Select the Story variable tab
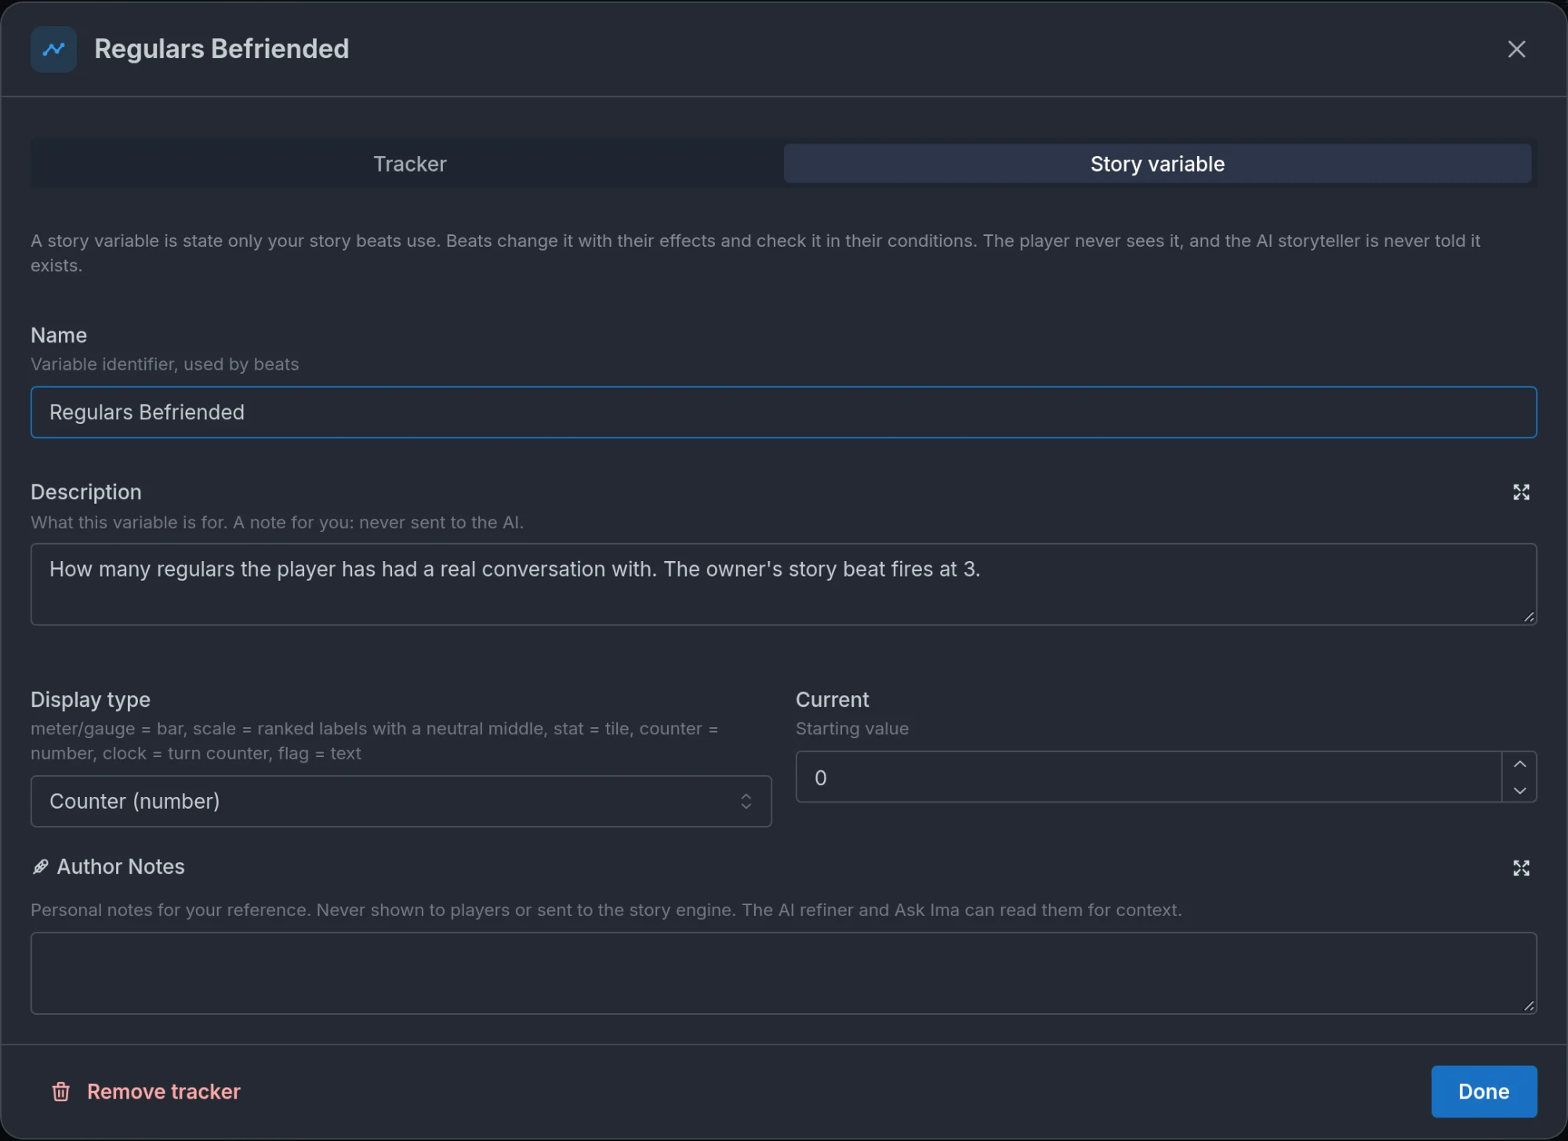The width and height of the screenshot is (1568, 1141). tap(1157, 164)
